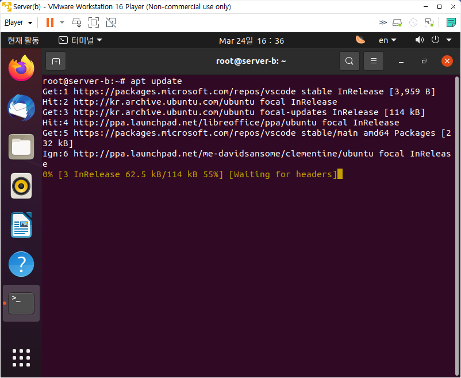
Task: Open the 터미널 application menu
Action: pos(80,40)
